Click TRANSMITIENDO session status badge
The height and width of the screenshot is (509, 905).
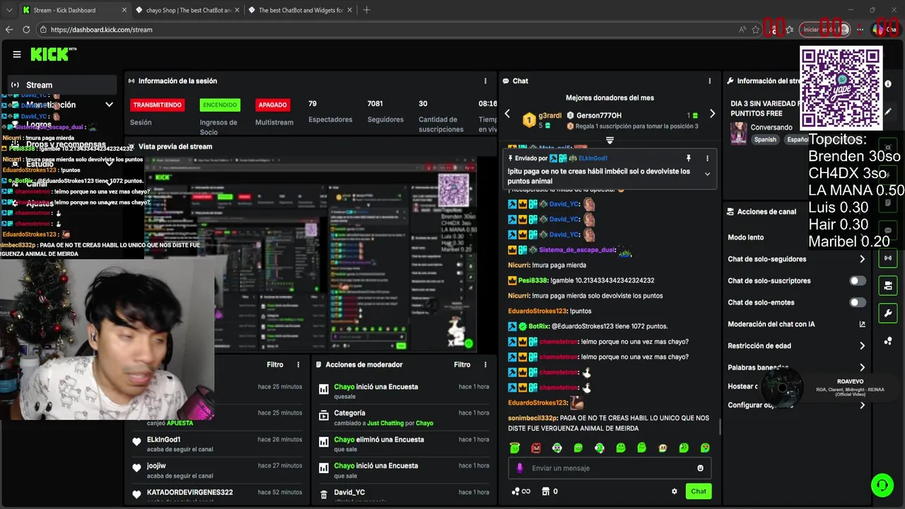(x=157, y=105)
